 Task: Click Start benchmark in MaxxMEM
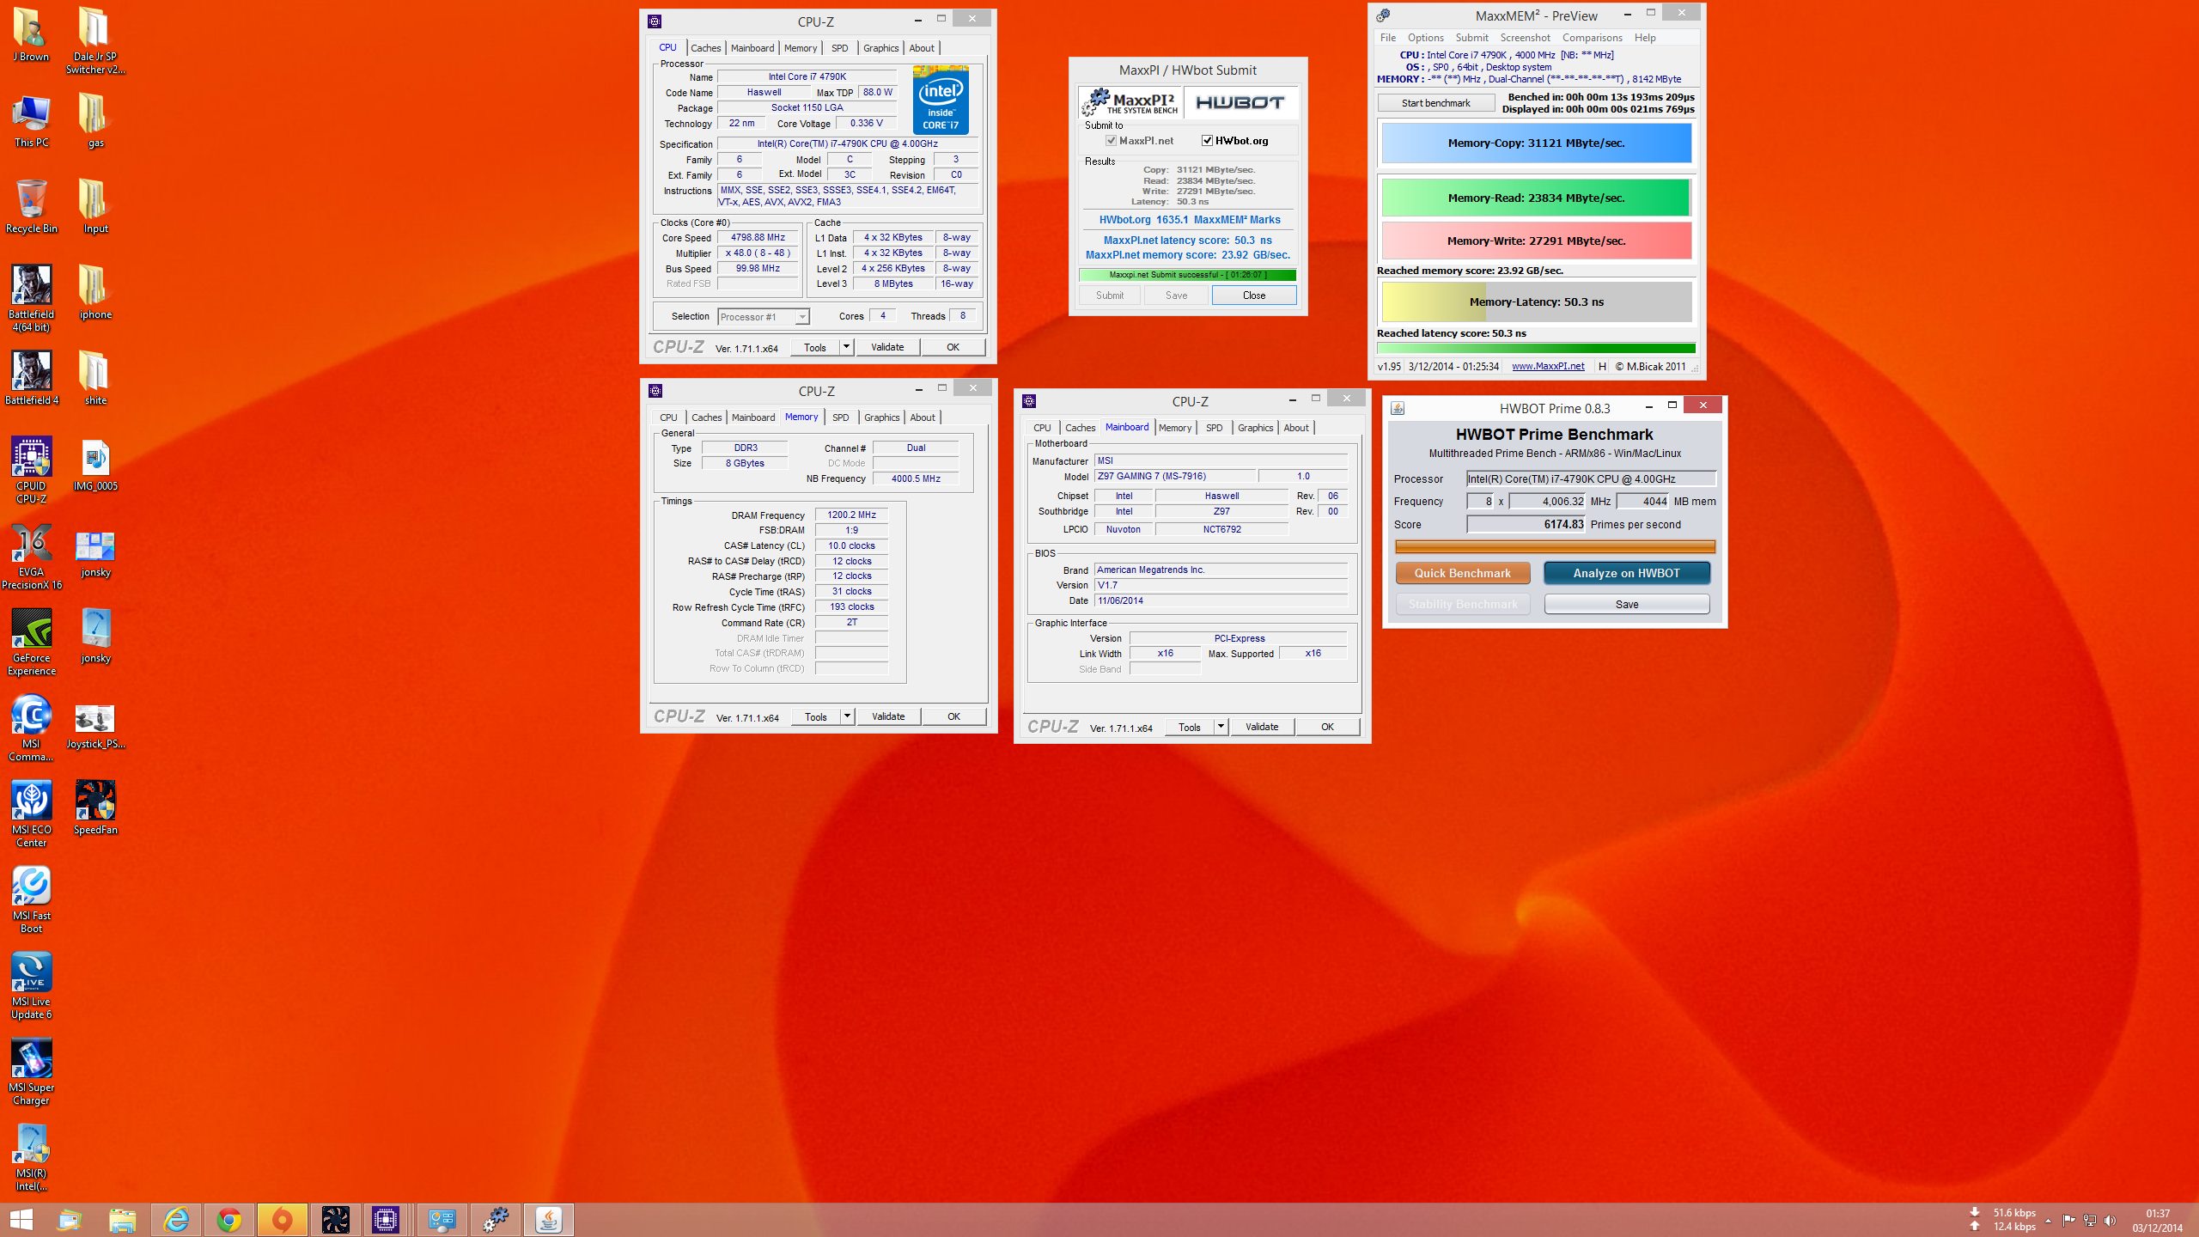coord(1435,103)
